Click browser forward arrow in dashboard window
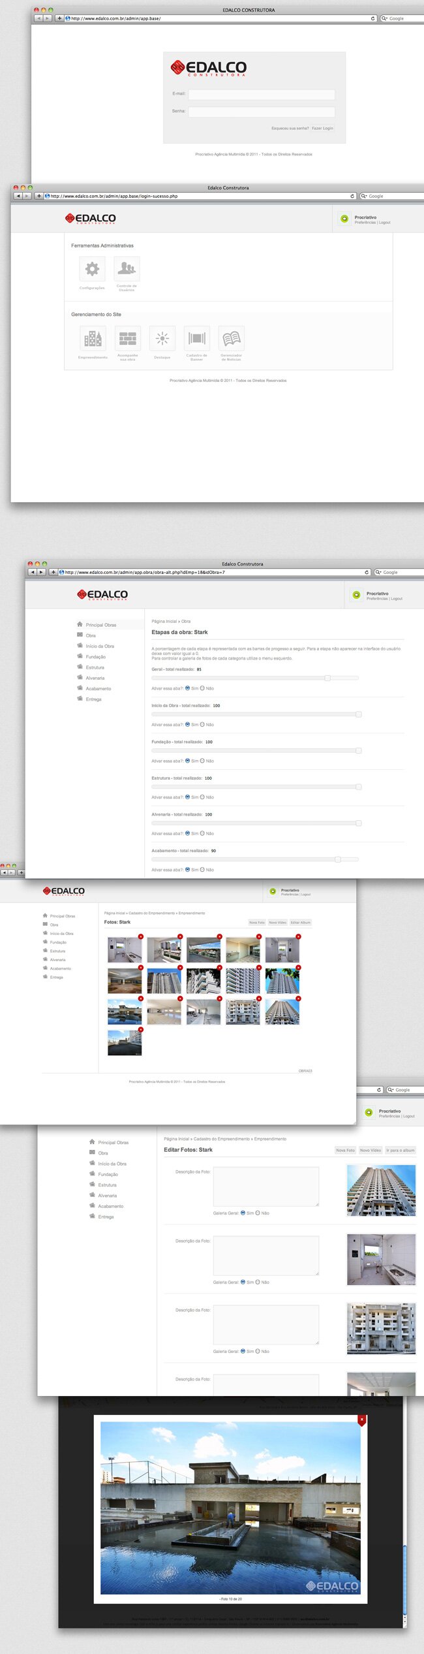Viewport: 424px width, 1654px height. 27,196
